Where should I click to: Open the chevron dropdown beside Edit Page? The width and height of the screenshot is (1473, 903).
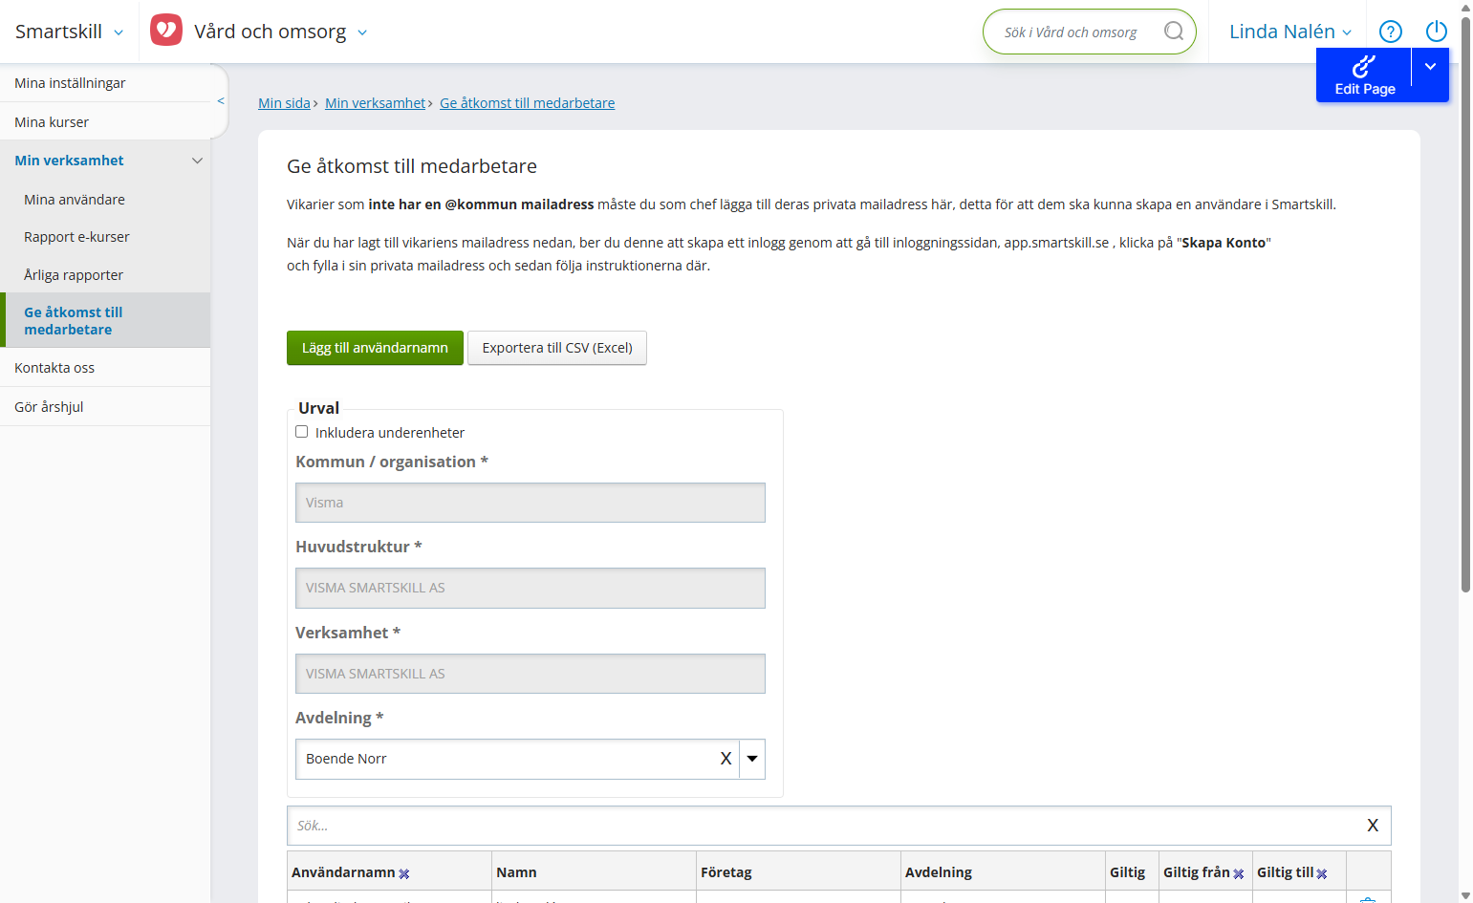pyautogui.click(x=1431, y=67)
